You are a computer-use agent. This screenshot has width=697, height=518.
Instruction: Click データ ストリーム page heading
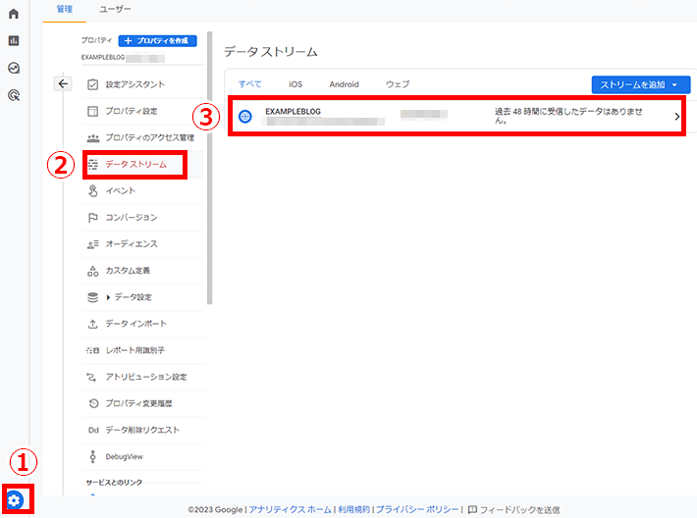tap(271, 52)
